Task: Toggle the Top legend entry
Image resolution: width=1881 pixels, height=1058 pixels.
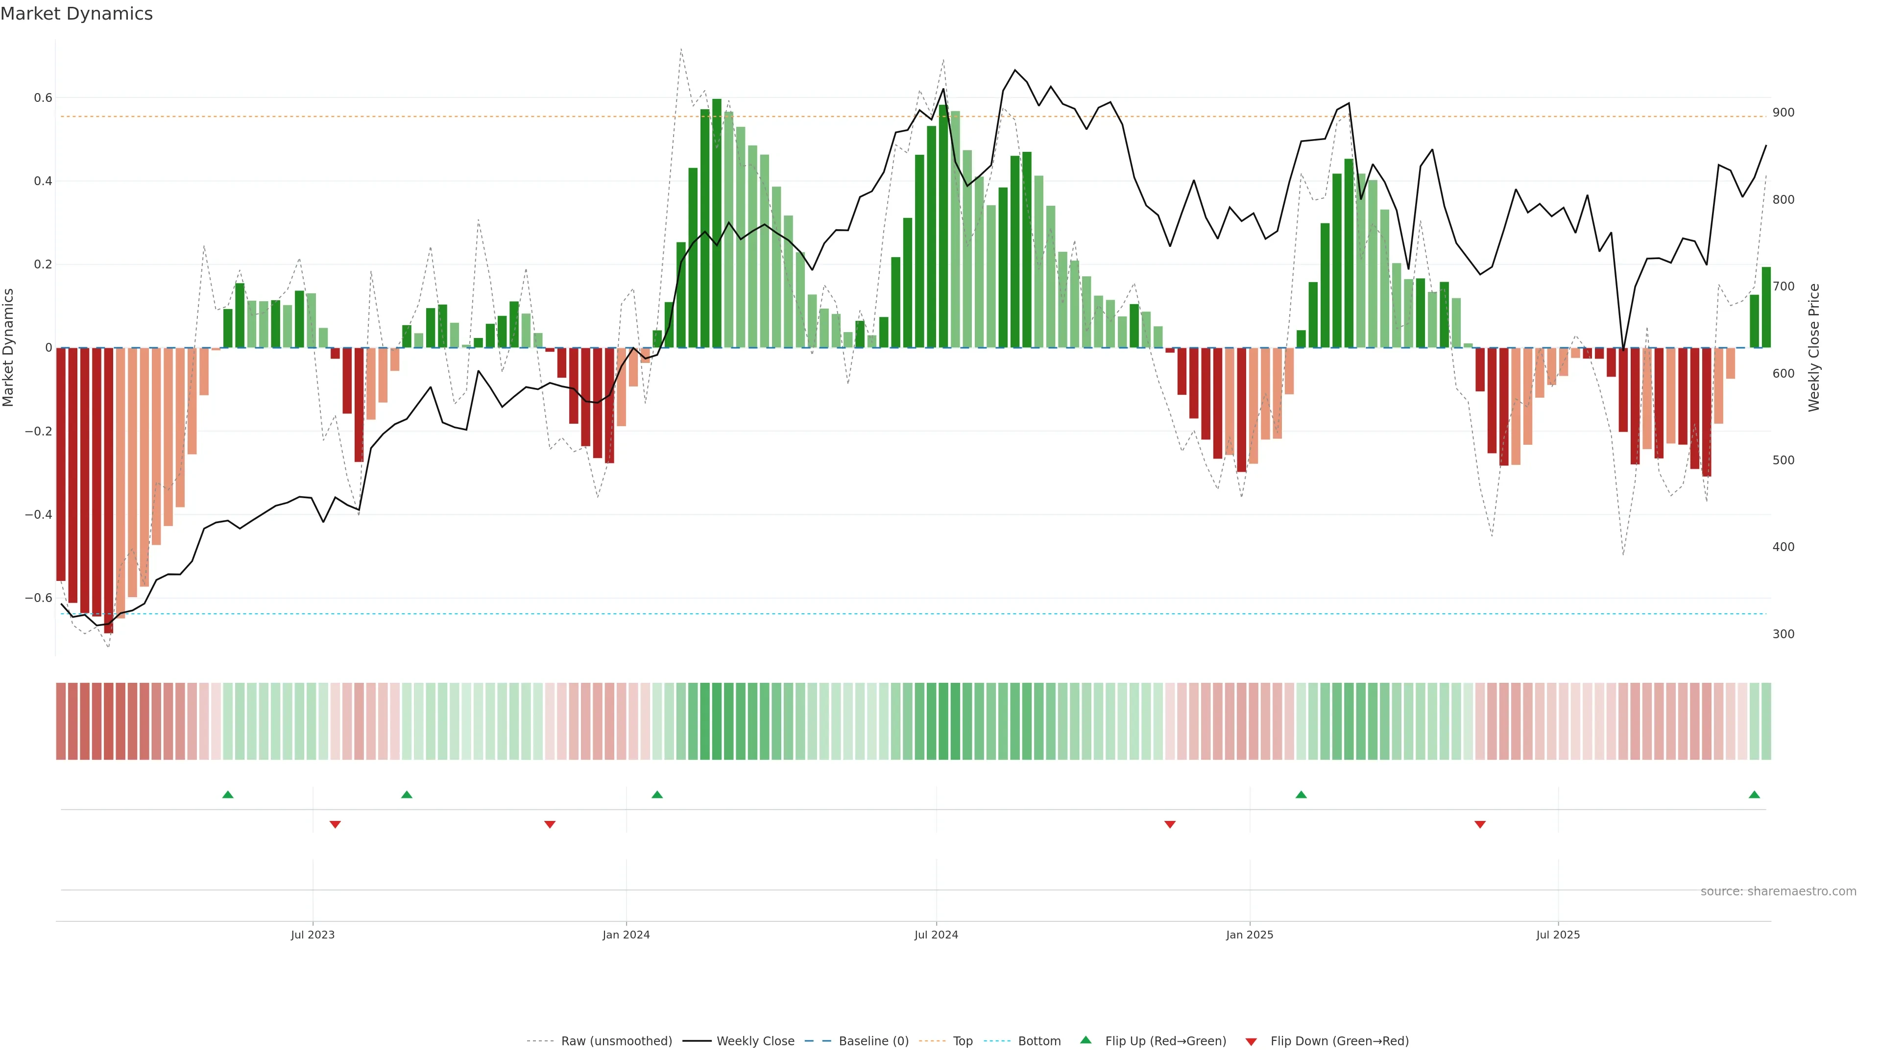Action: 963,1041
